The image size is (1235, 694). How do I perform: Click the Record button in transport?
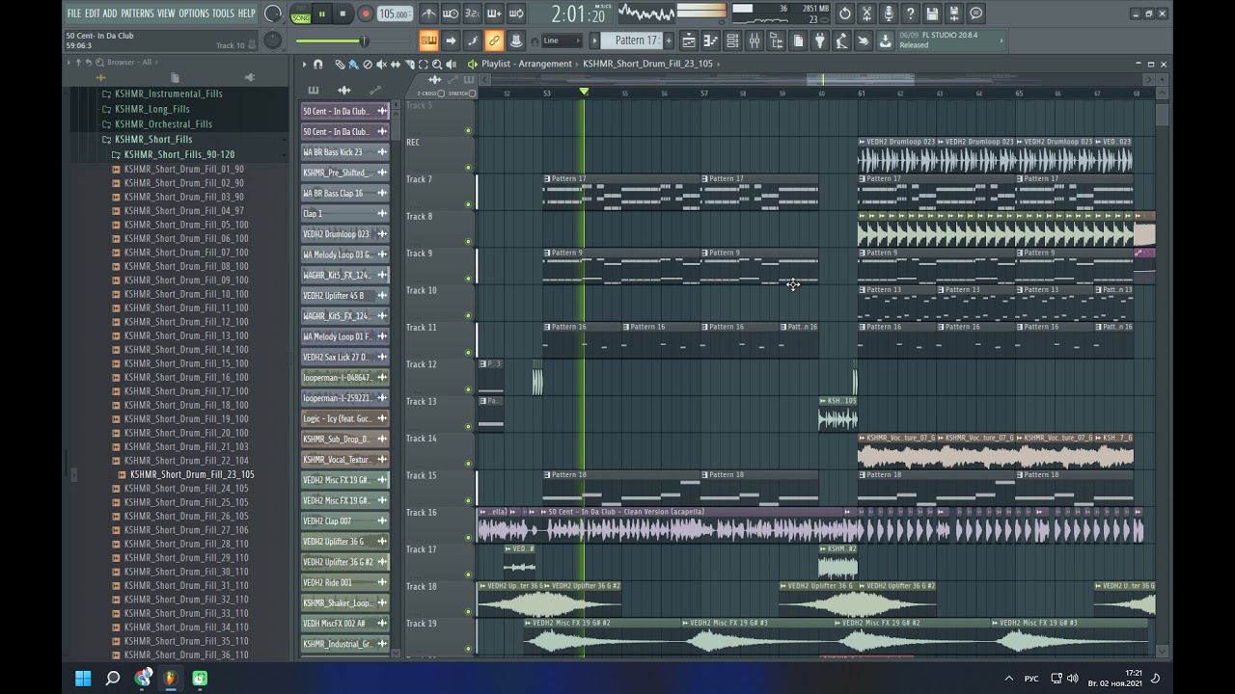pyautogui.click(x=365, y=13)
